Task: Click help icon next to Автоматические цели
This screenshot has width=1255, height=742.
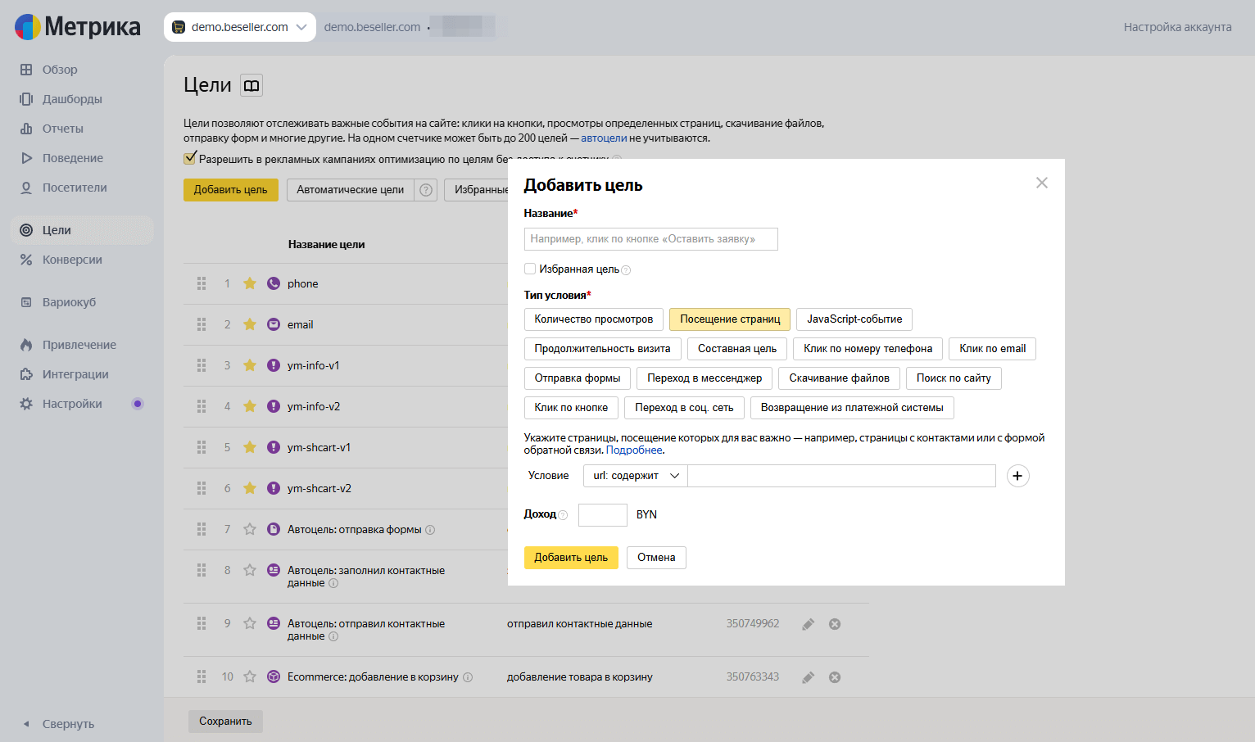Action: (426, 190)
